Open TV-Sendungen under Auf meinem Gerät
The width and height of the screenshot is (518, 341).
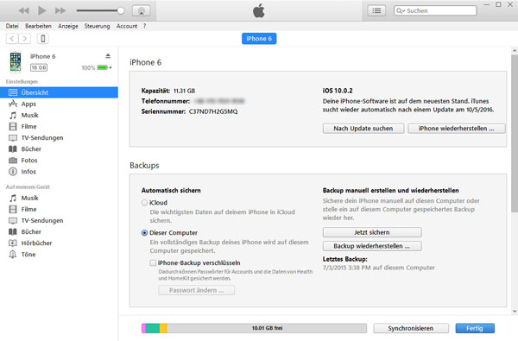(42, 220)
